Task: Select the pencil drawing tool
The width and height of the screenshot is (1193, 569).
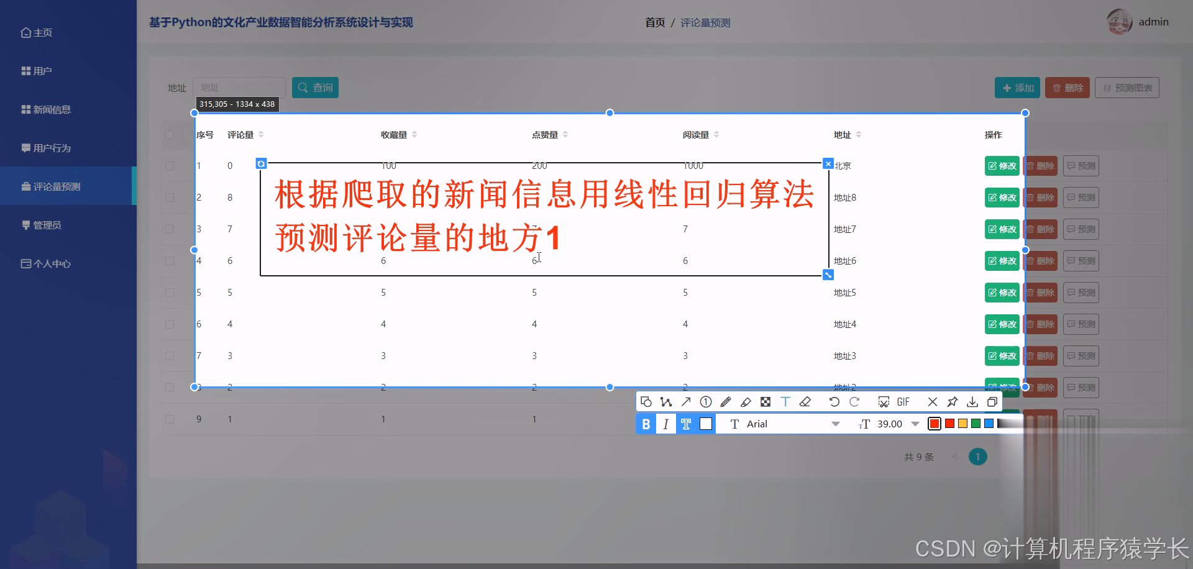Action: point(725,402)
